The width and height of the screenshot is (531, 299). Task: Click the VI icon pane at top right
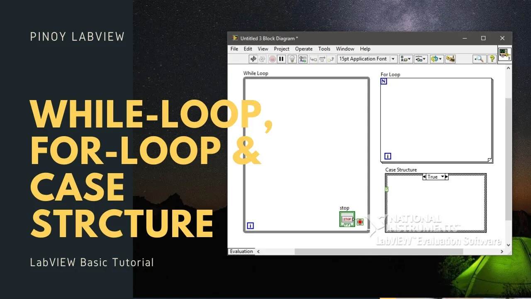coord(504,54)
